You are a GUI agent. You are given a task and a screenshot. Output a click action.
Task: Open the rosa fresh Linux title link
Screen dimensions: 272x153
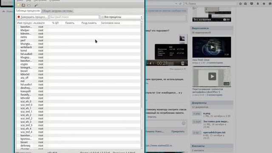coord(201,60)
